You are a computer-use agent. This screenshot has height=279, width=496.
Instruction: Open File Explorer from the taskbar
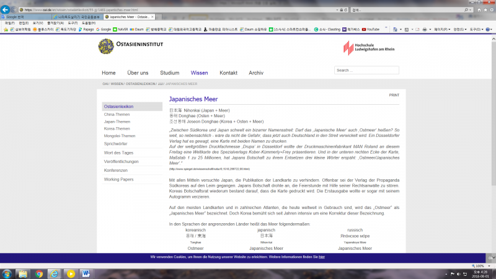pos(22,273)
